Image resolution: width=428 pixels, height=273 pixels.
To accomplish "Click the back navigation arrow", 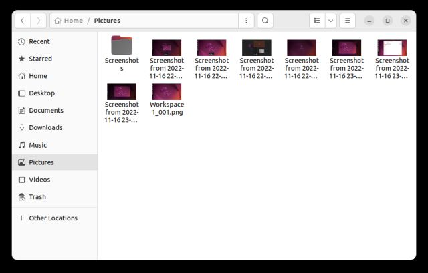I will point(23,21).
